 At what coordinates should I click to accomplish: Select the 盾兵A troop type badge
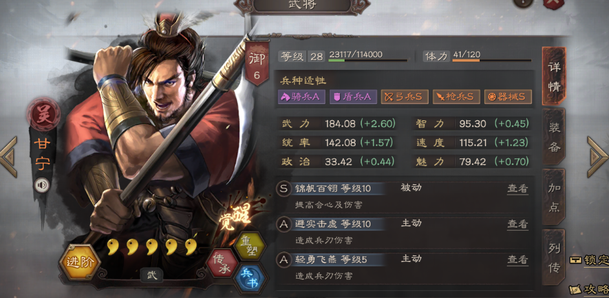point(353,97)
